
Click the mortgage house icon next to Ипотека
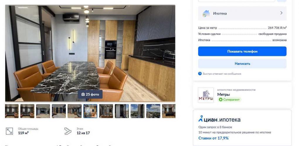(206, 13)
